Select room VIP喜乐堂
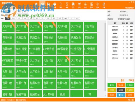Screen dimensions: 135x102 pyautogui.click(x=22, y=61)
